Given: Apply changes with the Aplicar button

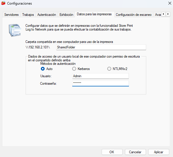Looking at the screenshot, I should pos(159,152).
